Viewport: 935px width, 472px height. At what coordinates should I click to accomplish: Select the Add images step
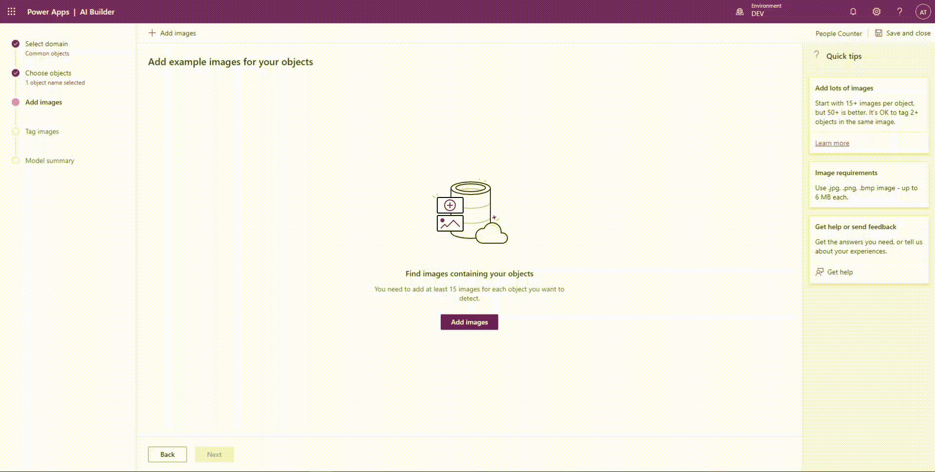(43, 102)
